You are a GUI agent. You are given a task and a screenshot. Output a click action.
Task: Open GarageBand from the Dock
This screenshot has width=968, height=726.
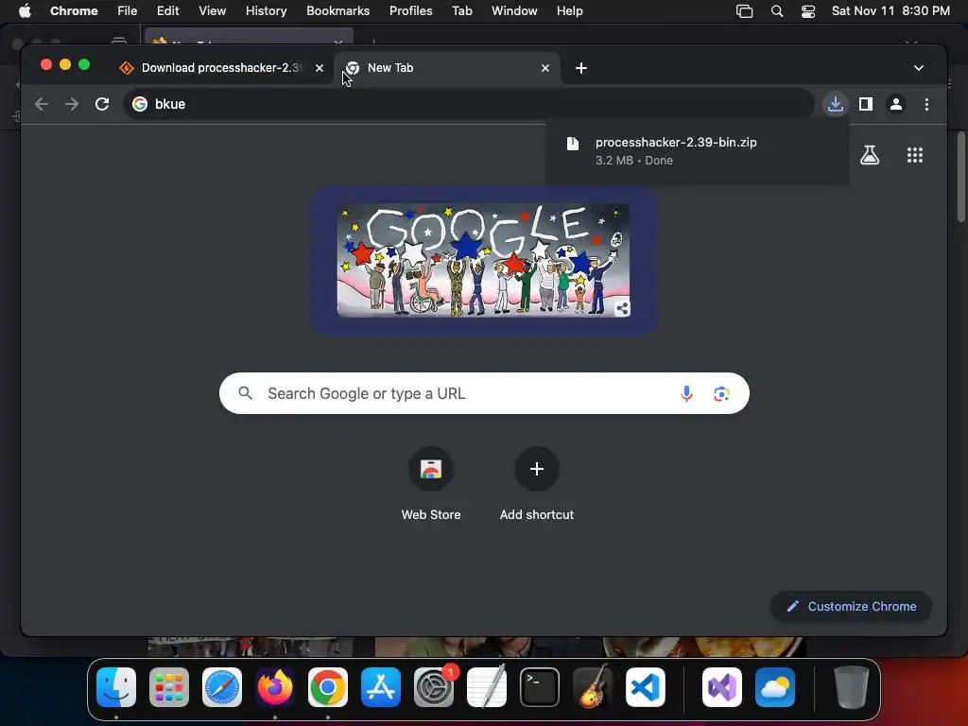click(593, 687)
